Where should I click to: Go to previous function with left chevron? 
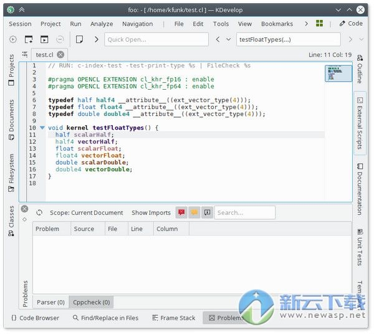[218, 39]
